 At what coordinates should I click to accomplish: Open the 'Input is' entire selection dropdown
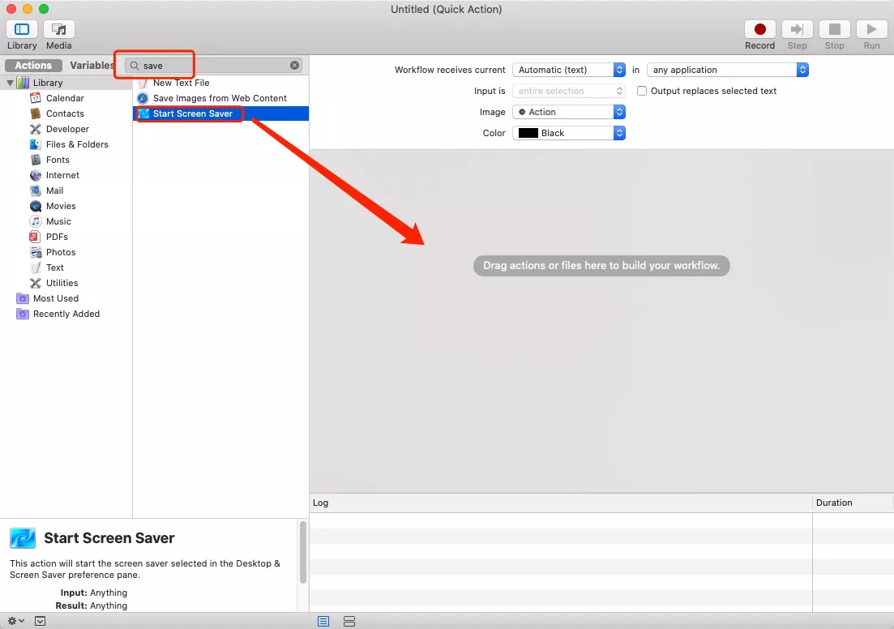click(x=568, y=91)
